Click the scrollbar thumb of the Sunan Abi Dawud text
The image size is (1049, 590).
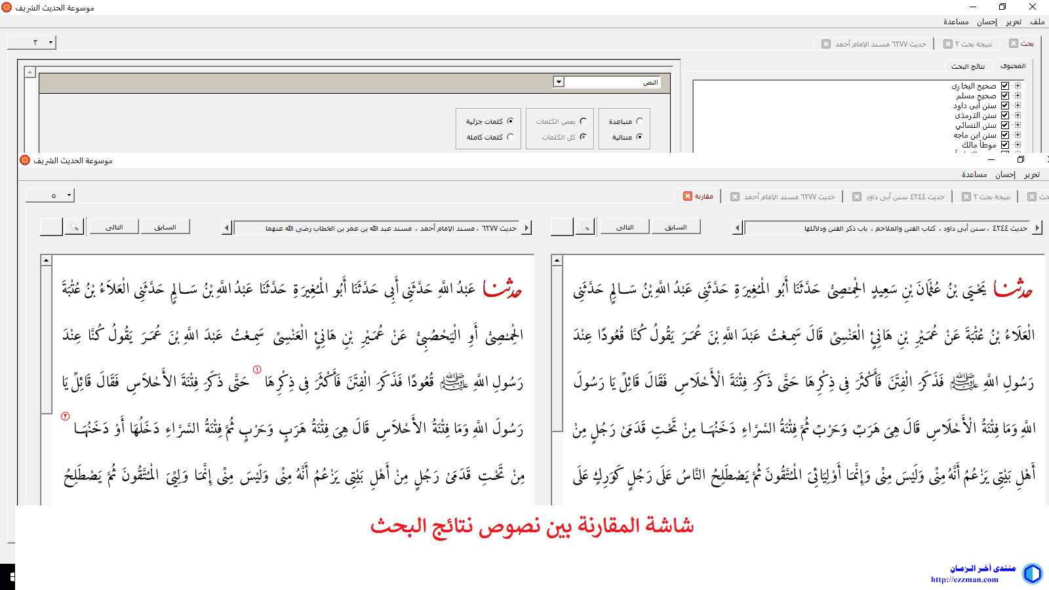click(x=557, y=347)
